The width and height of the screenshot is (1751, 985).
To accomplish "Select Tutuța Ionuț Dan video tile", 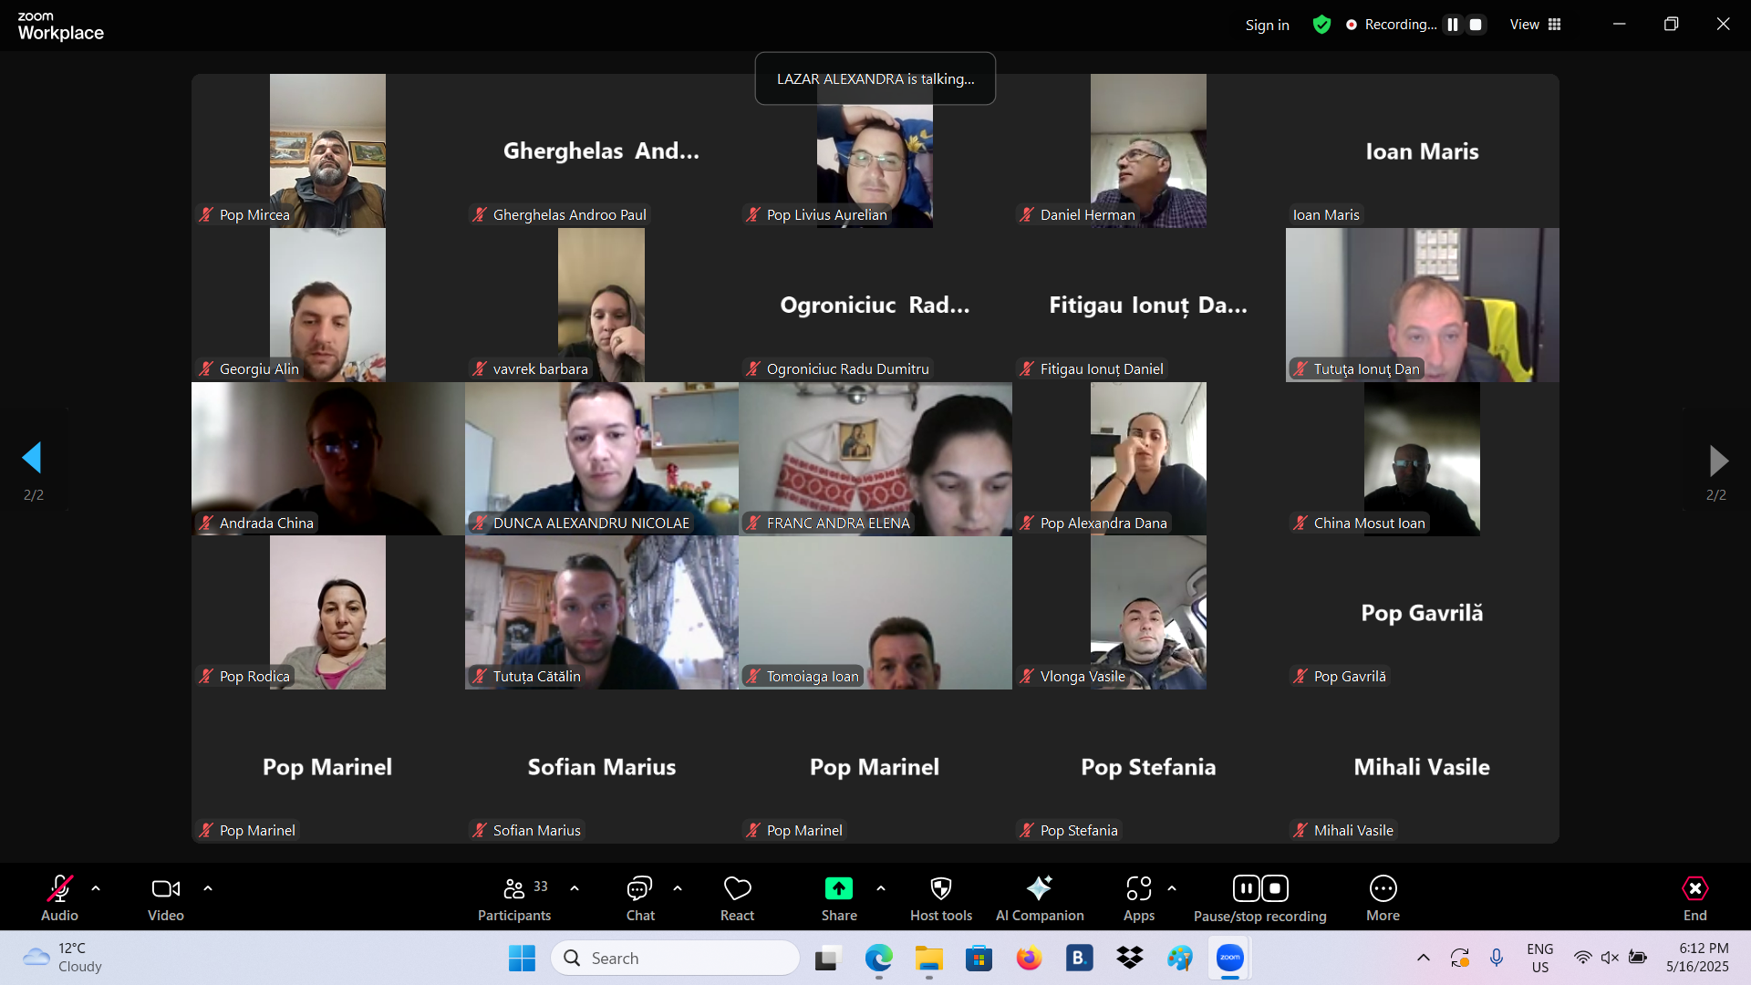I will [x=1422, y=305].
